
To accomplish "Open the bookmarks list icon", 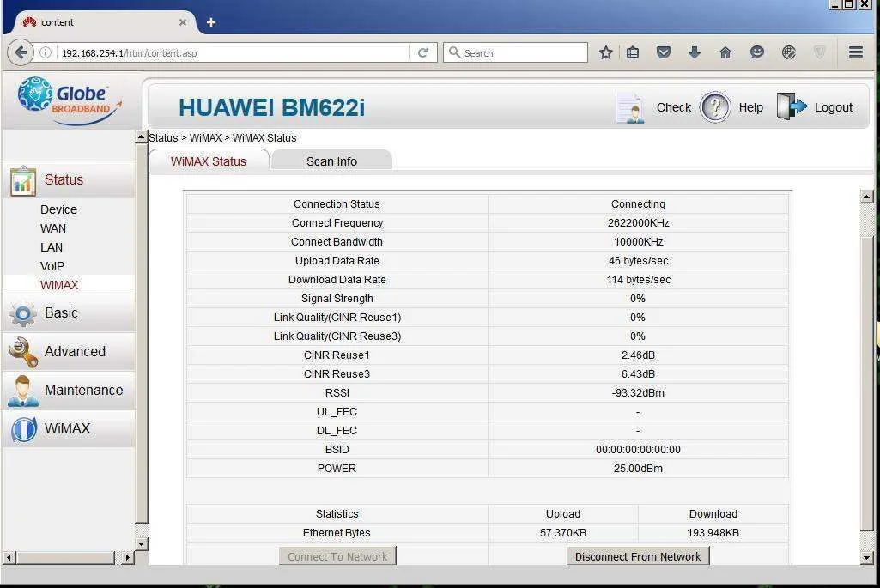I will (x=633, y=52).
